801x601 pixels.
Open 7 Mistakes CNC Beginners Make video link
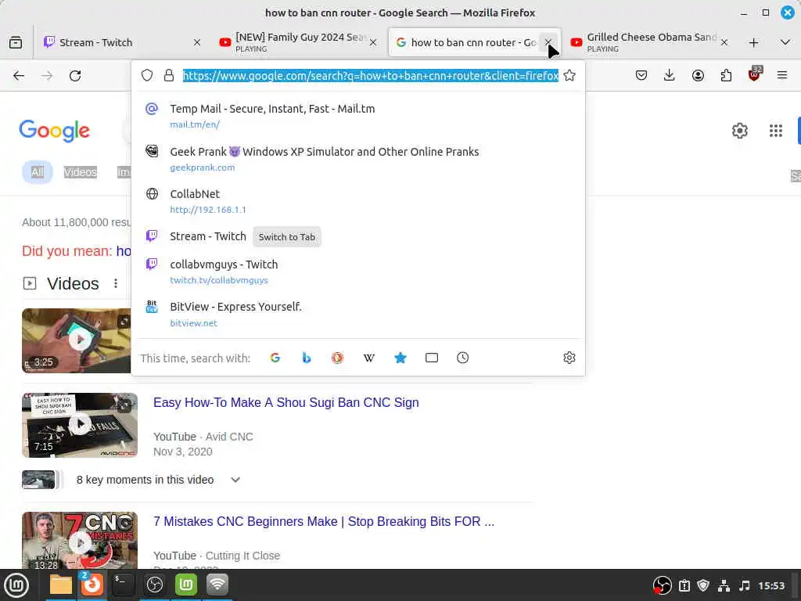point(324,522)
